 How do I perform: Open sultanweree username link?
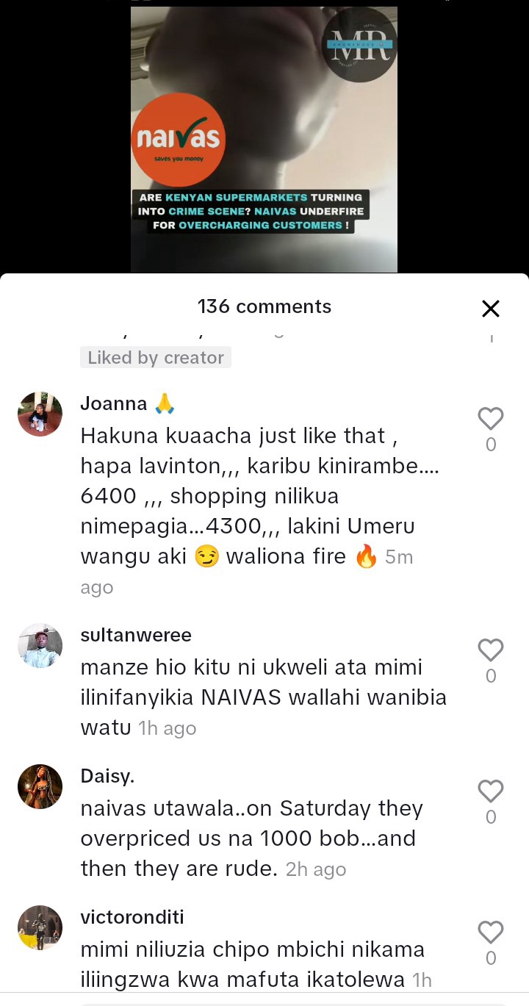coord(136,635)
